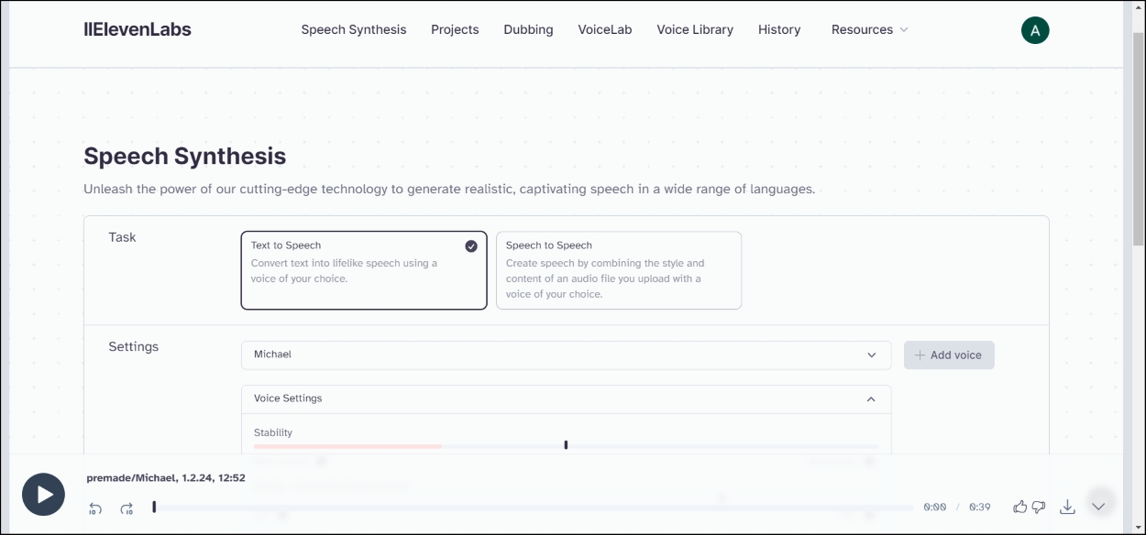This screenshot has width=1146, height=535.
Task: Download the generated audio file
Action: point(1067,506)
